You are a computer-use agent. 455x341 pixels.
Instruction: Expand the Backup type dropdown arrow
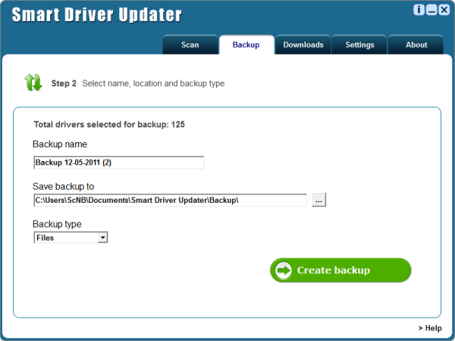point(102,238)
